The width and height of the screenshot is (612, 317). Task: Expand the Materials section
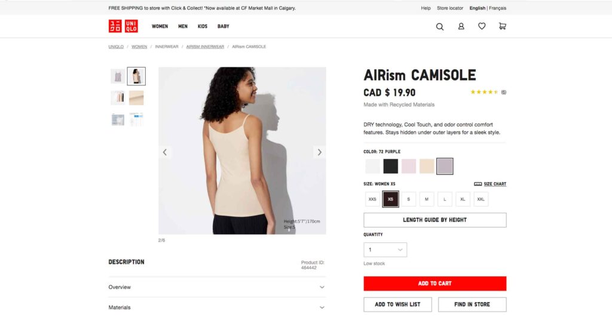[x=217, y=307]
